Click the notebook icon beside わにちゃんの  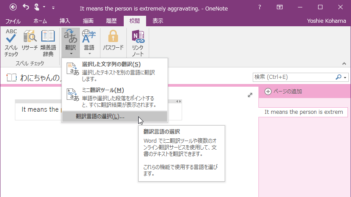coord(11,77)
